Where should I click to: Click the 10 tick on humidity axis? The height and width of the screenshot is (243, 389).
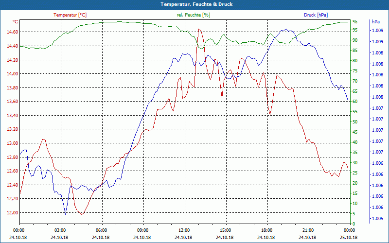[355, 204]
